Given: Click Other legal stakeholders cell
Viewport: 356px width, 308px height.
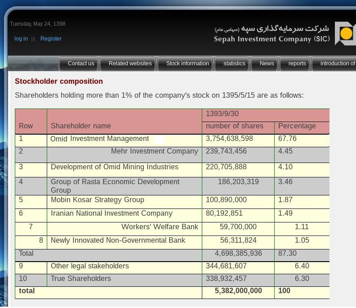Looking at the screenshot, I should pos(125,268).
